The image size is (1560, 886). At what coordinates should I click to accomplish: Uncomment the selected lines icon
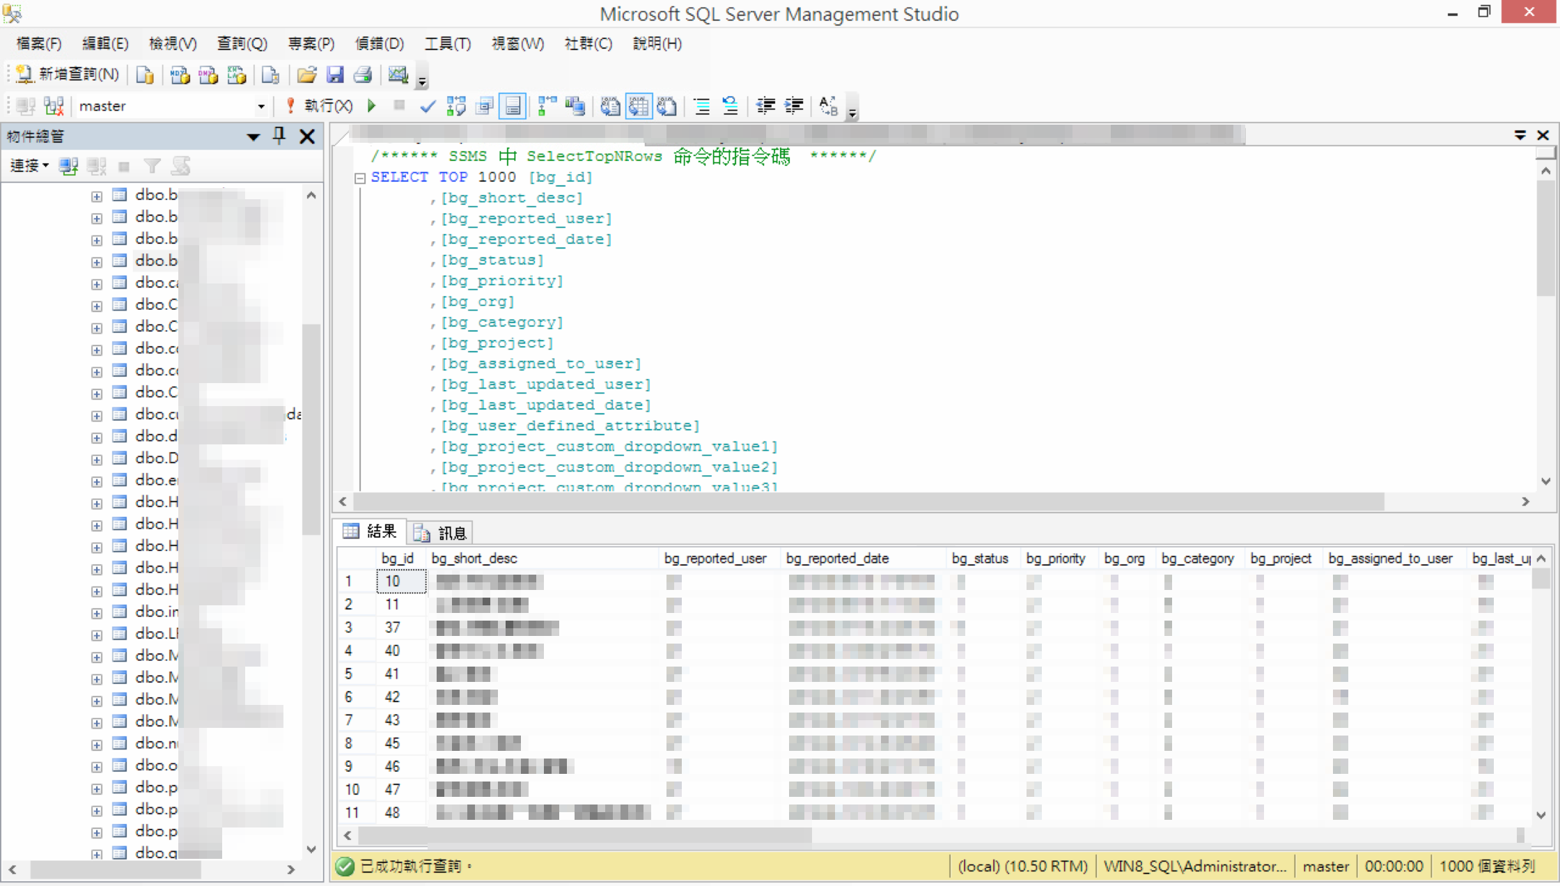[730, 106]
